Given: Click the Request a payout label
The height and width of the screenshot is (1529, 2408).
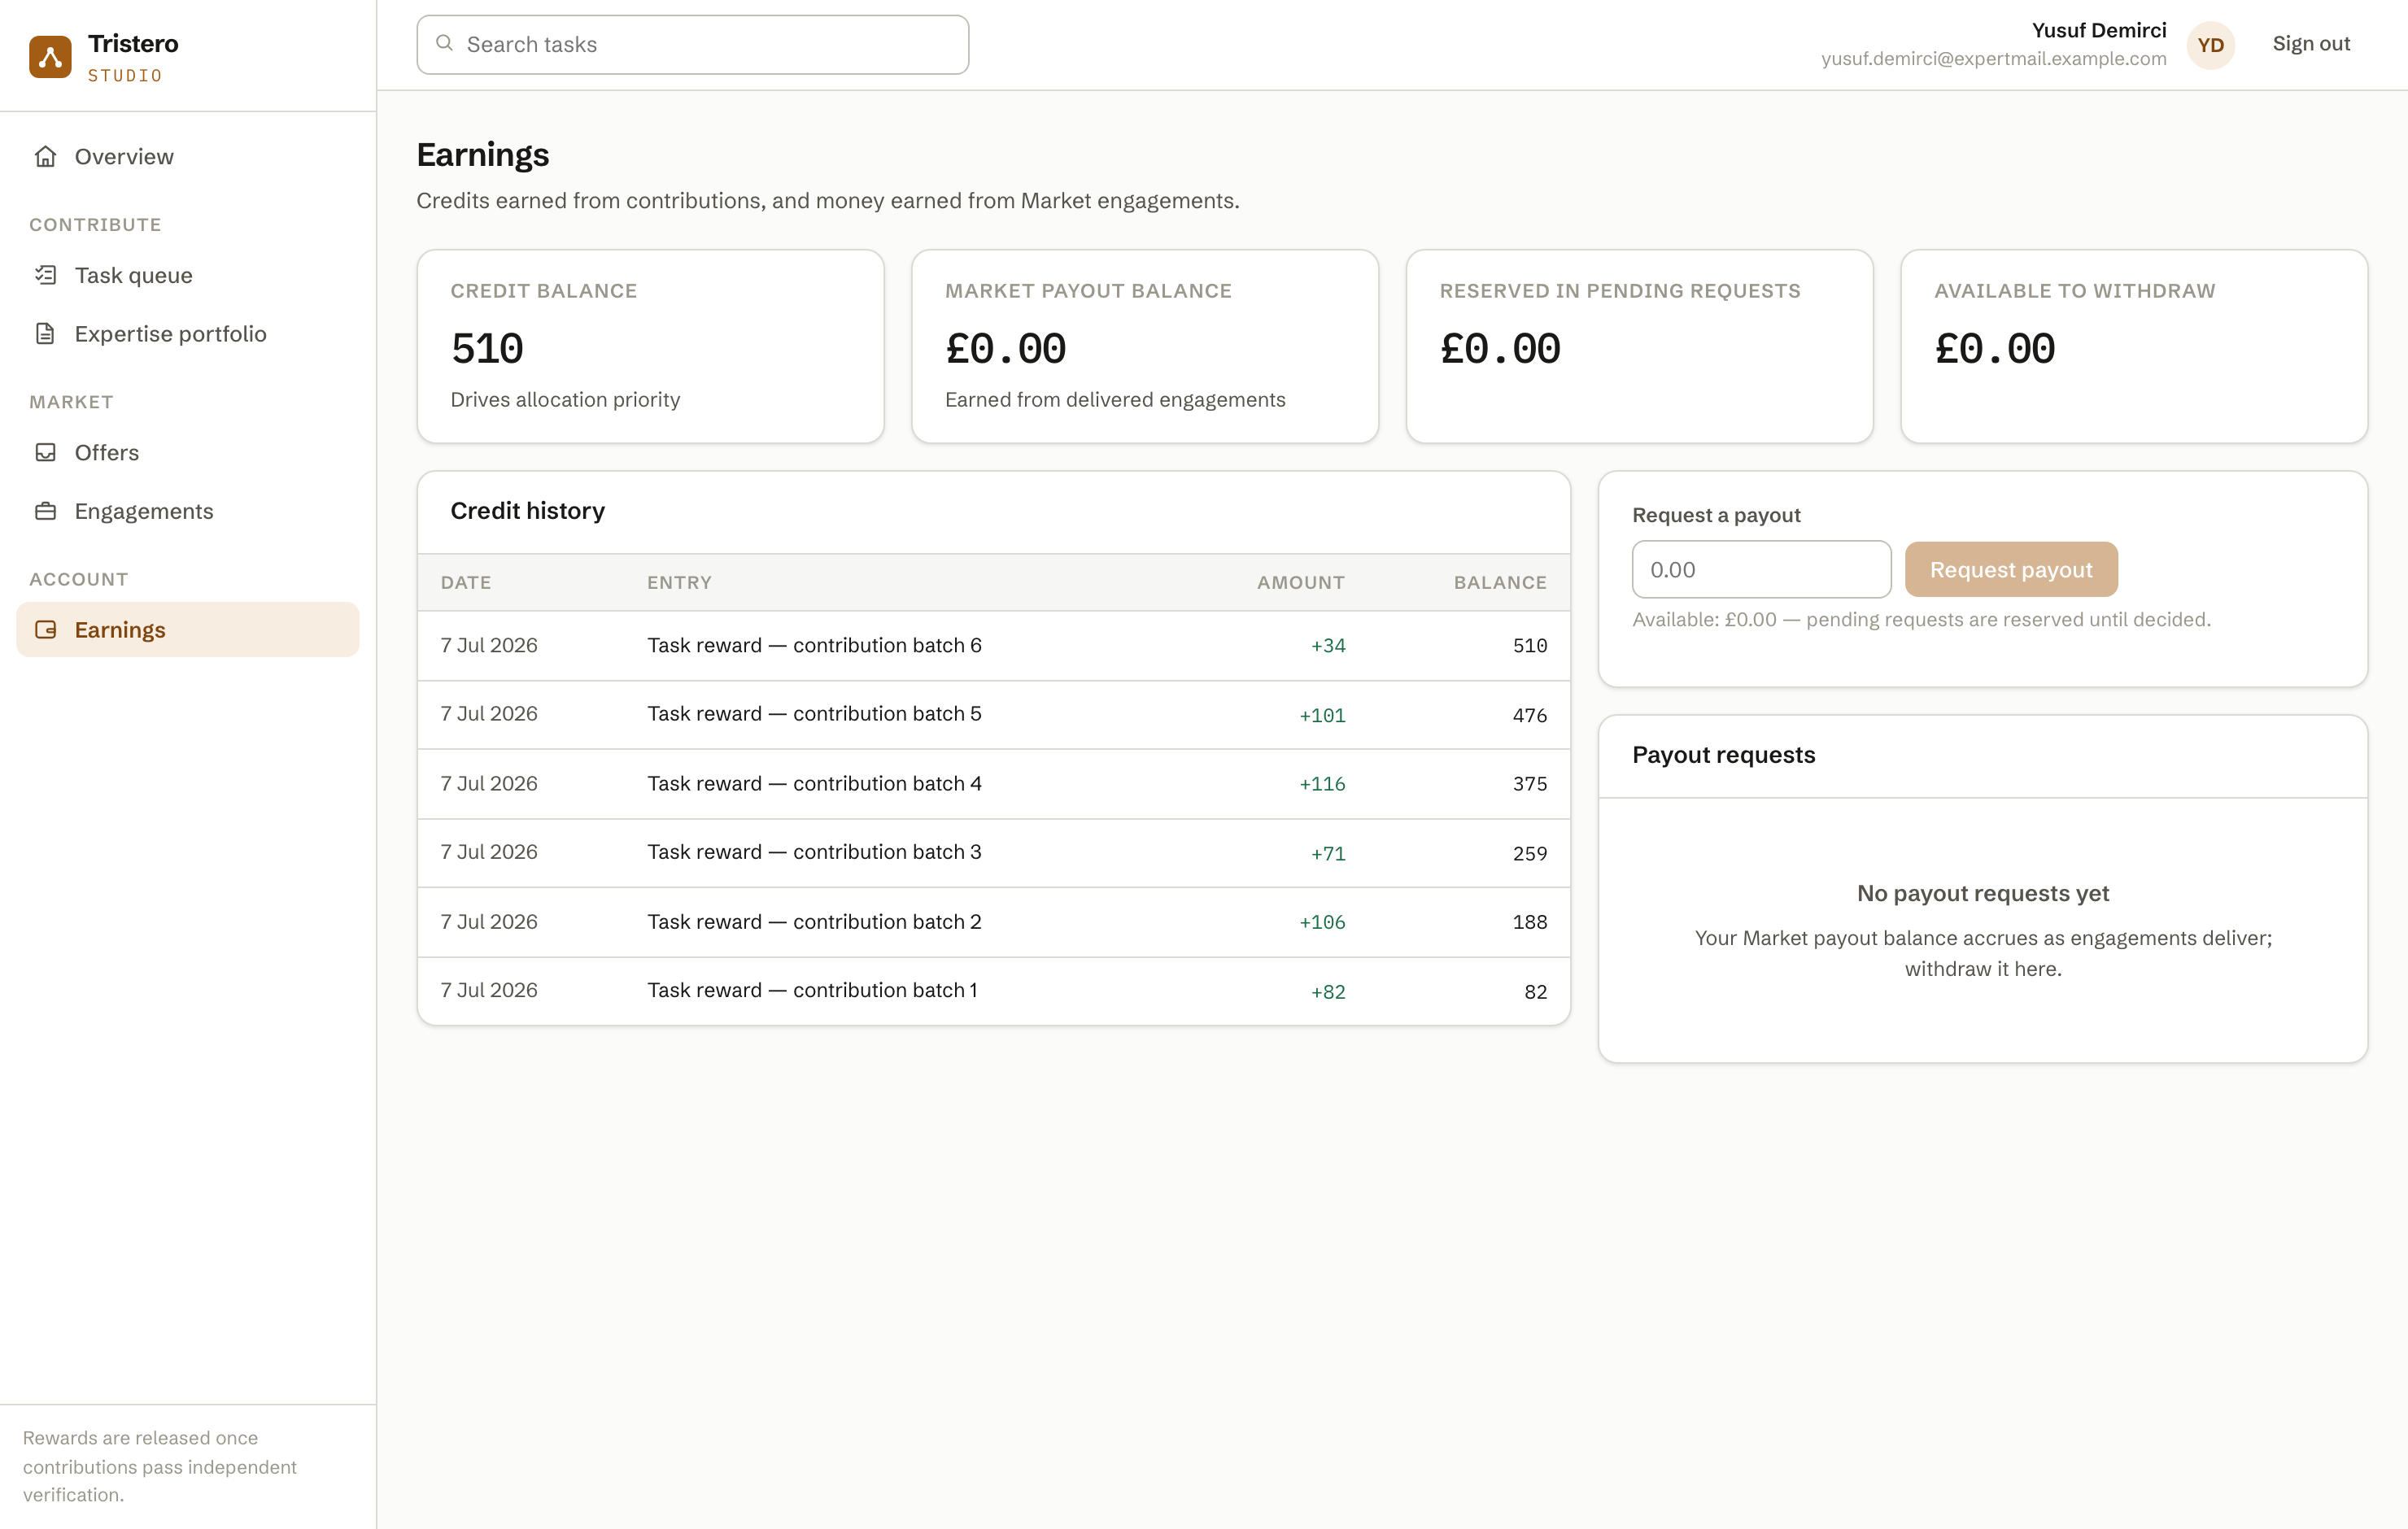Looking at the screenshot, I should (x=1716, y=515).
